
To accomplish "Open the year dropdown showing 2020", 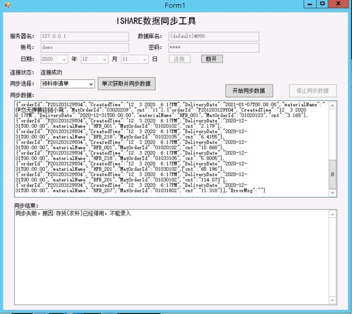I will click(54, 59).
